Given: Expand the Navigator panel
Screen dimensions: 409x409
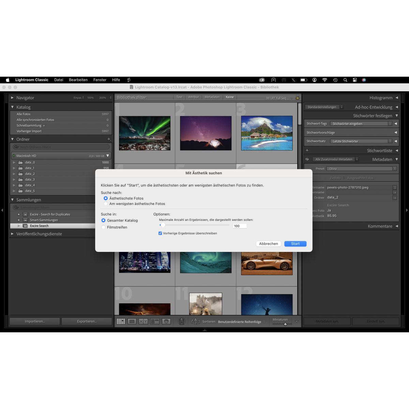Looking at the screenshot, I should click(13, 98).
